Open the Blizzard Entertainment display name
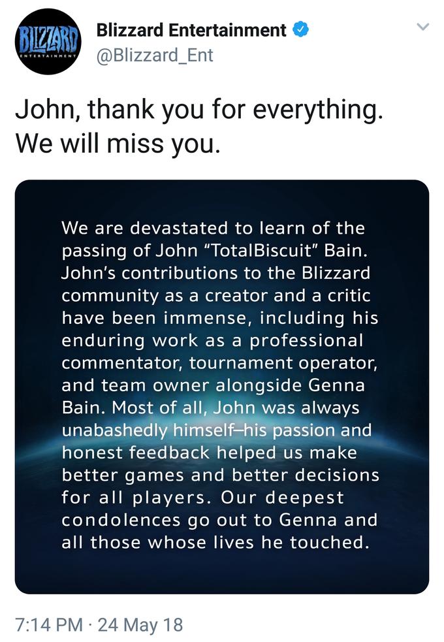 [191, 30]
